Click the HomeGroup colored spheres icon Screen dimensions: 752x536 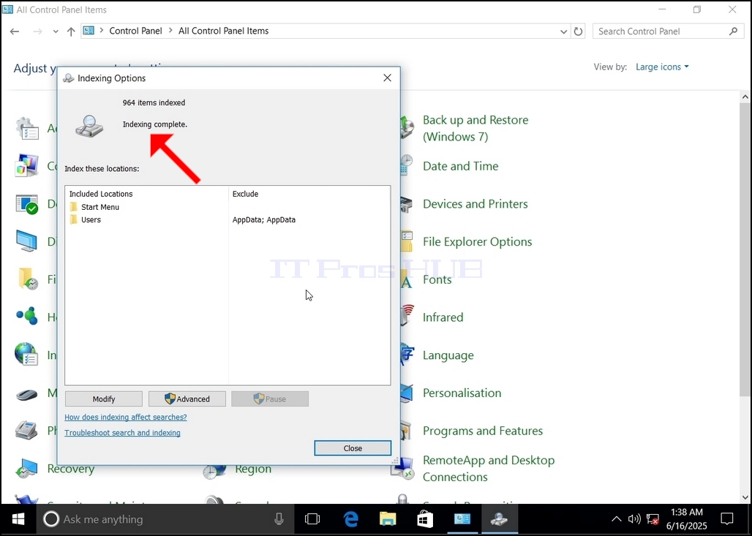click(26, 317)
